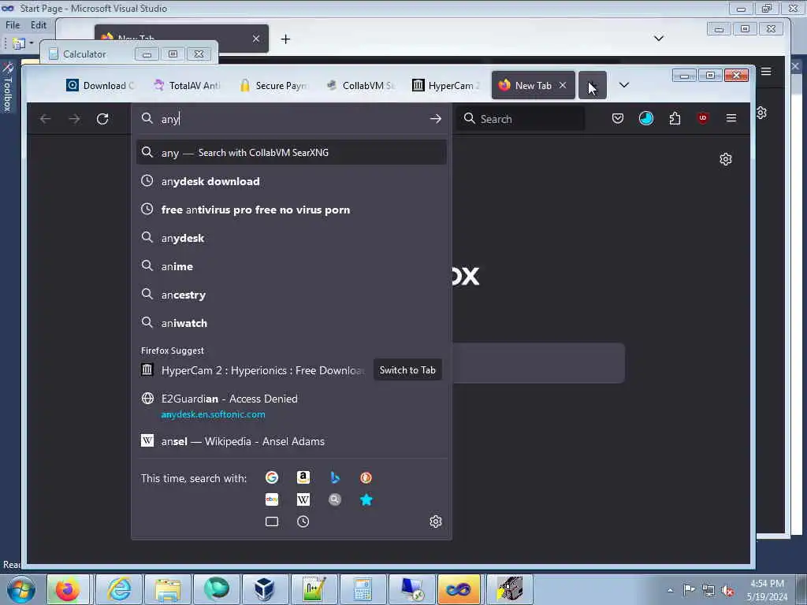Open the Edit menu in Visual Studio

[38, 24]
